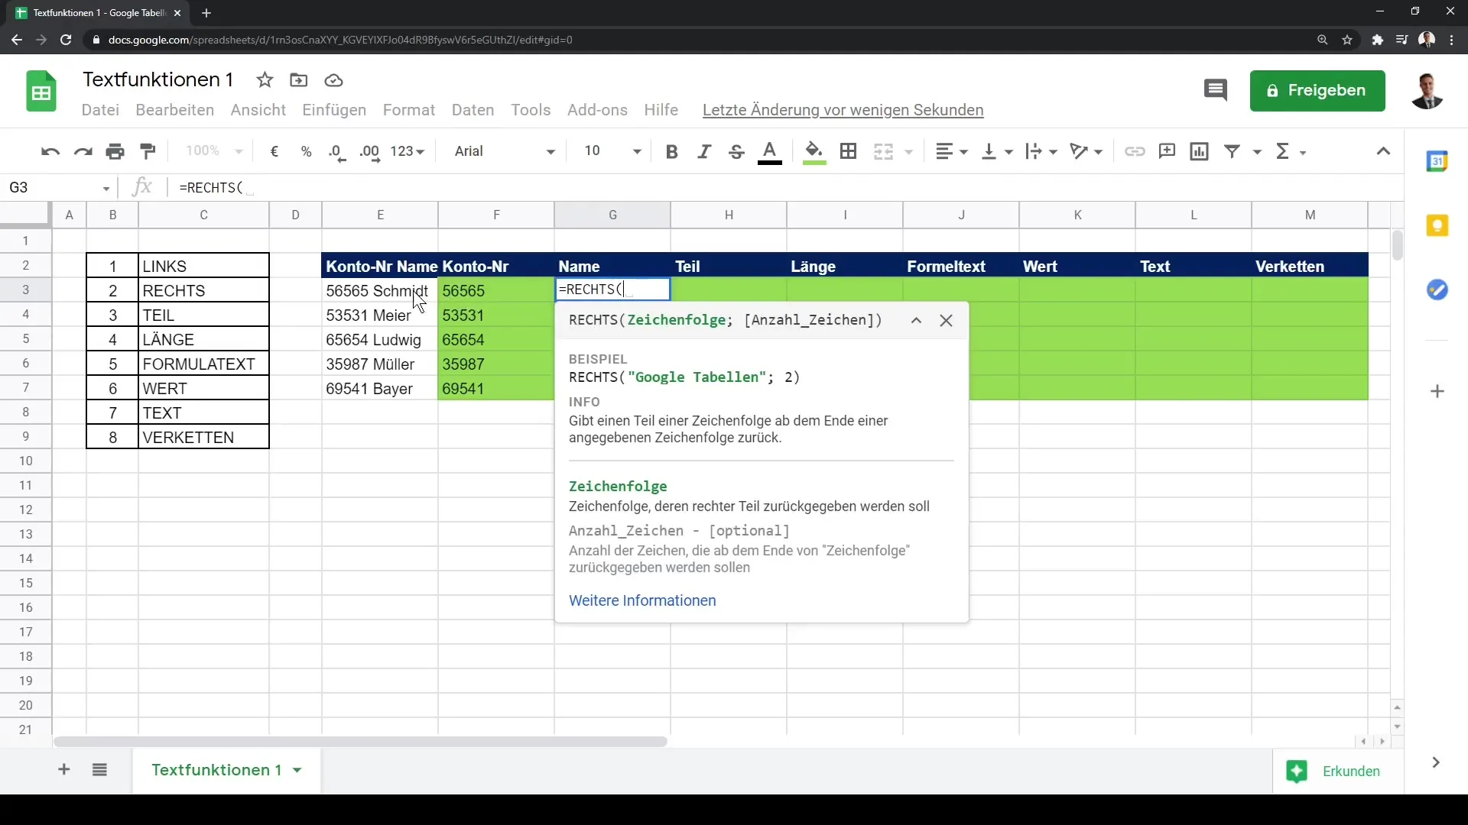
Task: Click the Erkunden explore button
Action: pos(1337,772)
